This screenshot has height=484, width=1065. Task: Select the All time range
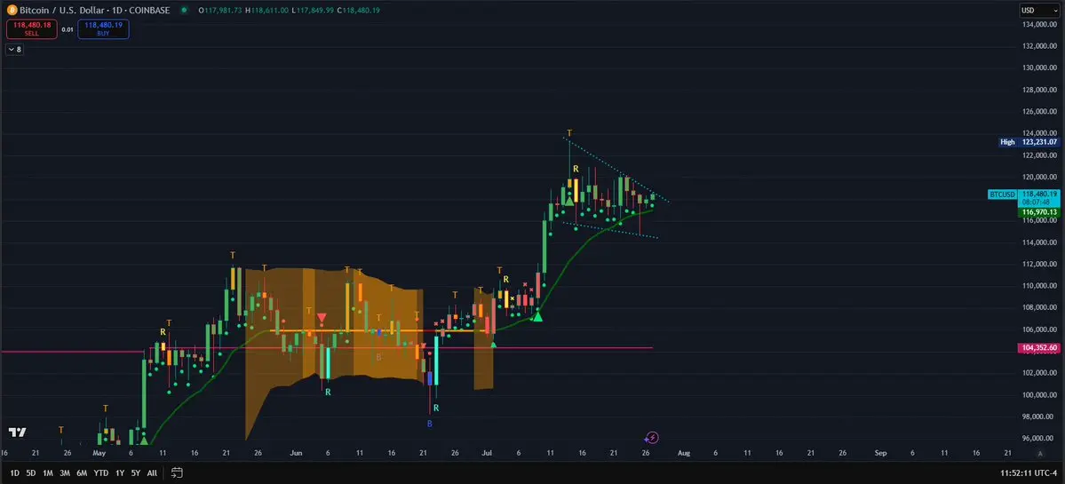coord(152,472)
